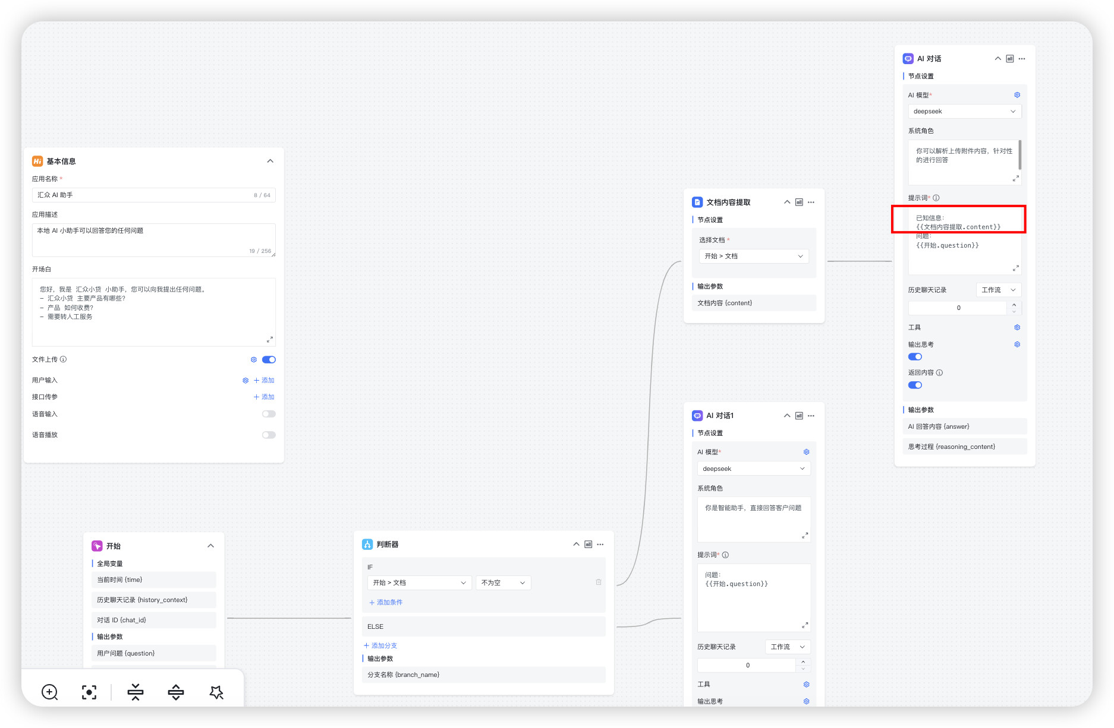1114x728 pixels.
Task: Open AI 模型 settings gear in AI 对话1
Action: 807,452
